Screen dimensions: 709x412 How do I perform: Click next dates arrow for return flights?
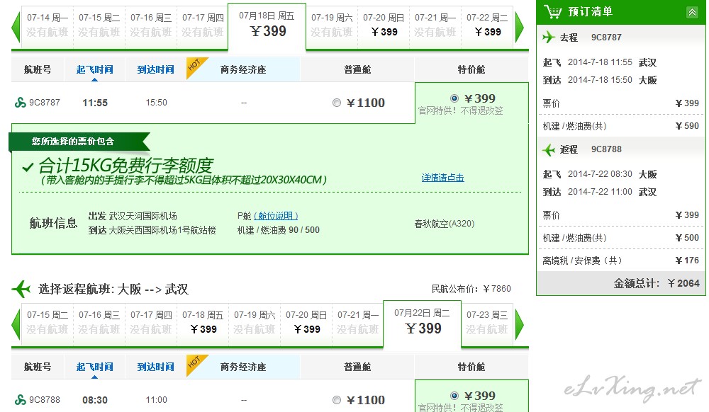pyautogui.click(x=520, y=324)
